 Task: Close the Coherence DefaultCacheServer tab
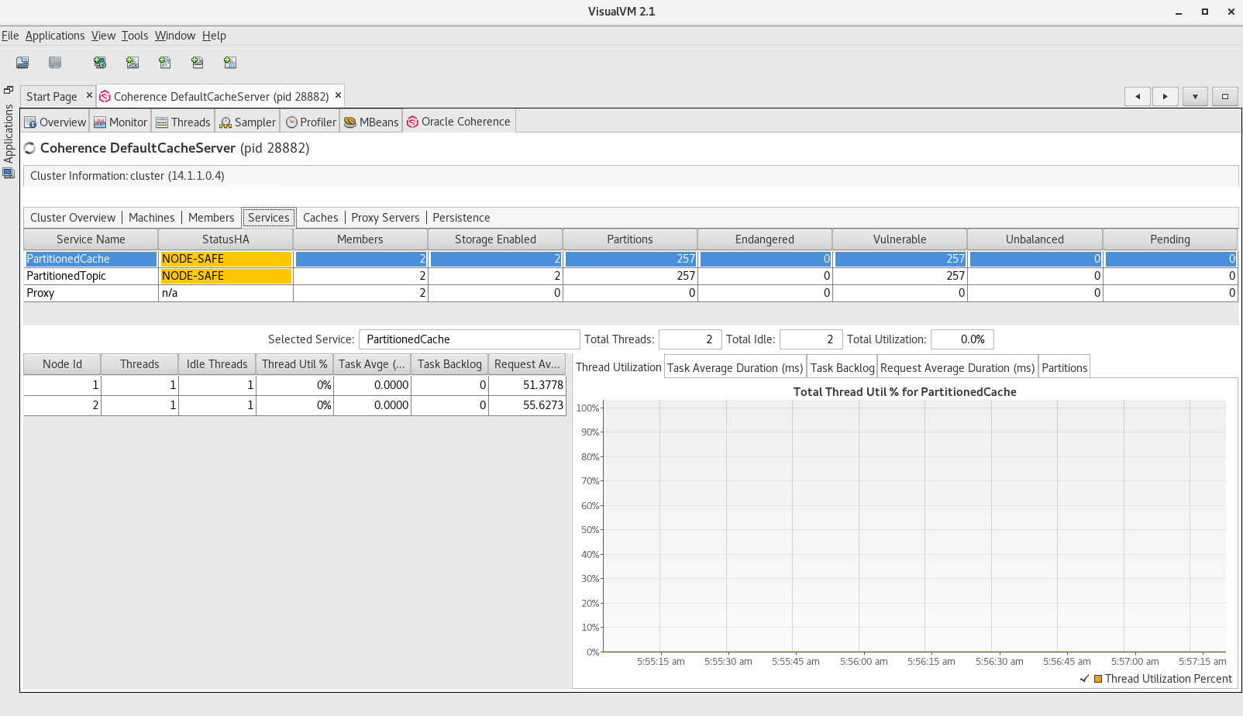pos(338,95)
